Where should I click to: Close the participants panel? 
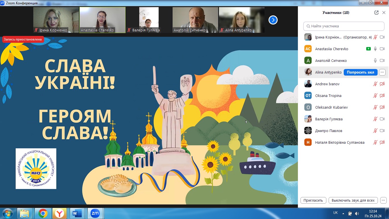tap(384, 13)
